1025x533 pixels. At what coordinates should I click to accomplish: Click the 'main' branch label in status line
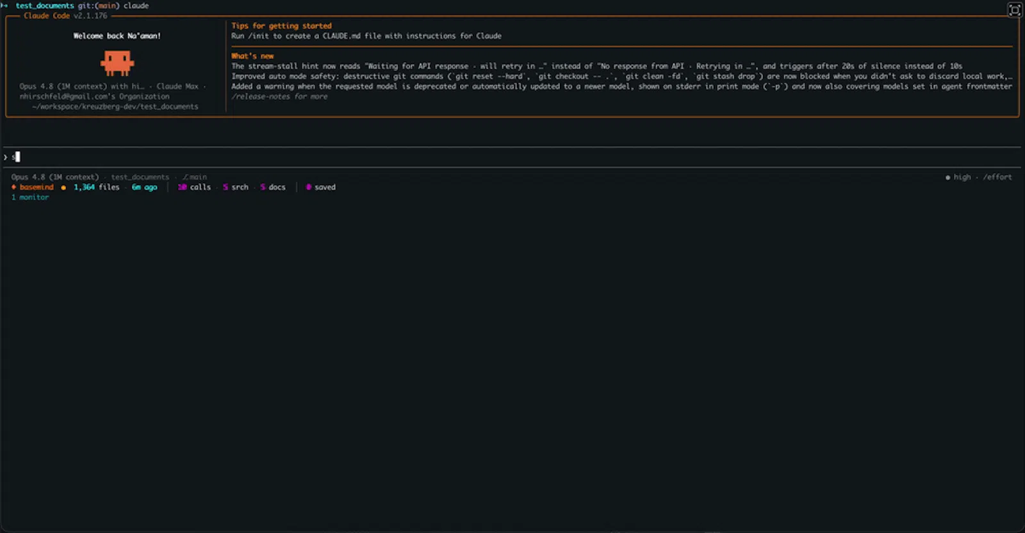[195, 177]
